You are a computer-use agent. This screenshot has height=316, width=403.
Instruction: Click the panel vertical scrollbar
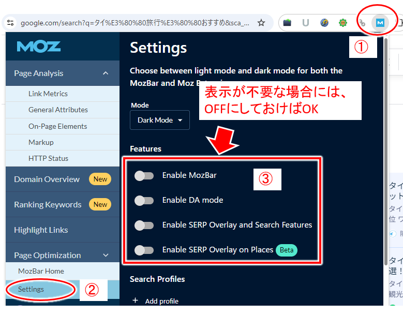[x=385, y=152]
